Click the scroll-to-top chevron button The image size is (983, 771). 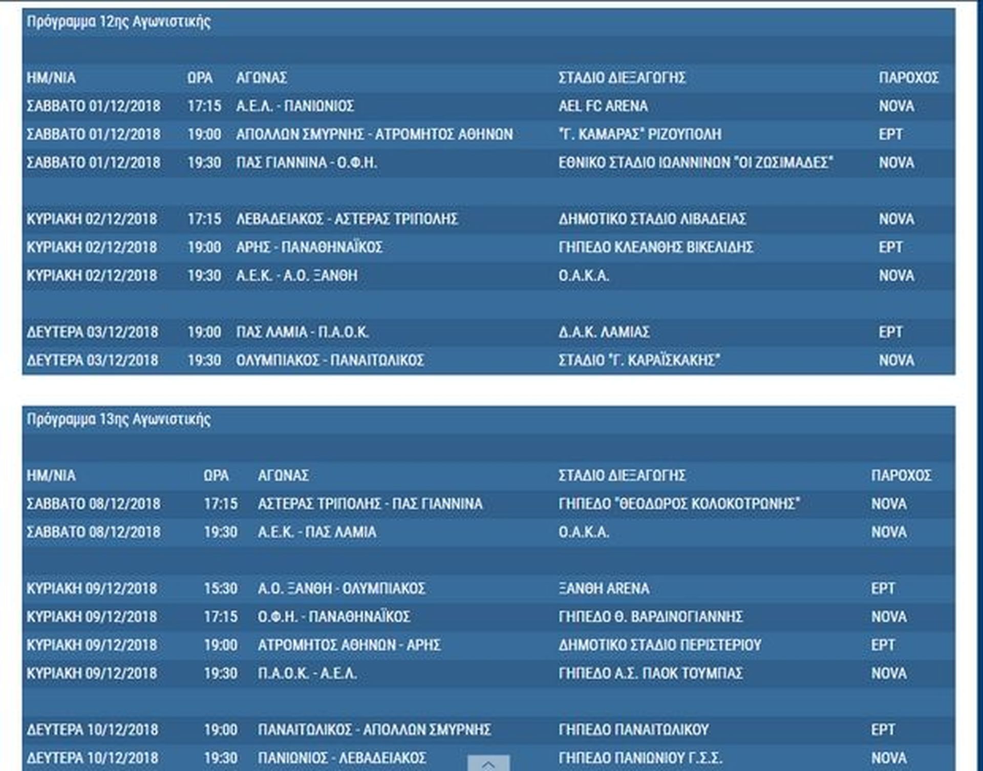[488, 763]
